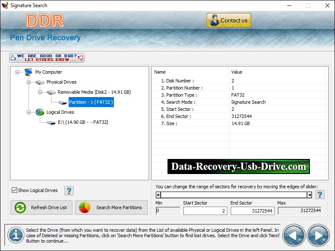Click the thumbs-down icon on feedback banner
Image resolution: width=335 pixels, height=251 pixels.
point(80,58)
